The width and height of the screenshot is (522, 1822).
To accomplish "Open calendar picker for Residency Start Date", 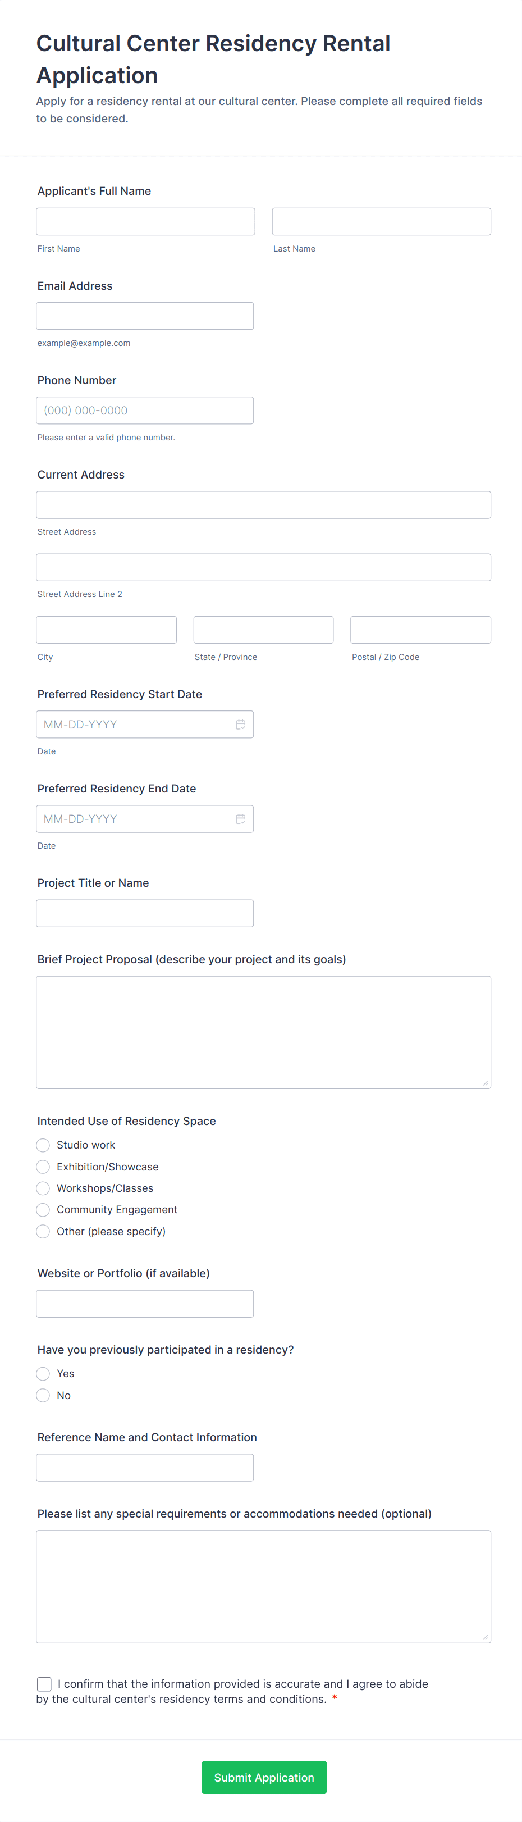I will point(240,725).
